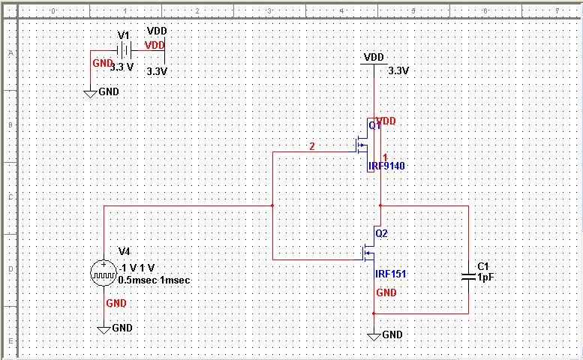Screen dimensions: 583x360
Task: Click the '0.5msec 1msec' timing label
Action: click(x=154, y=280)
